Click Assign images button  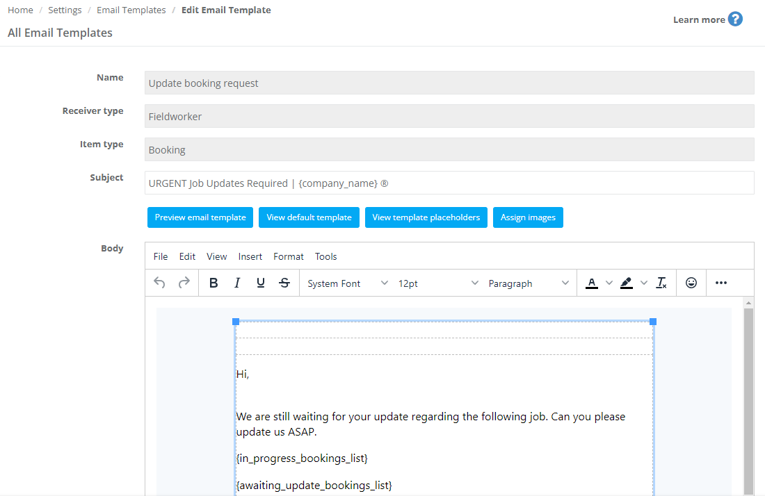coord(528,217)
